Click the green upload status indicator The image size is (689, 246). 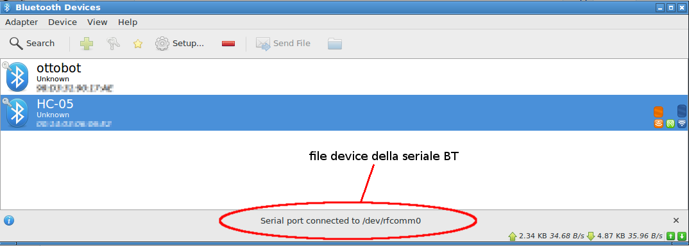[671, 236]
